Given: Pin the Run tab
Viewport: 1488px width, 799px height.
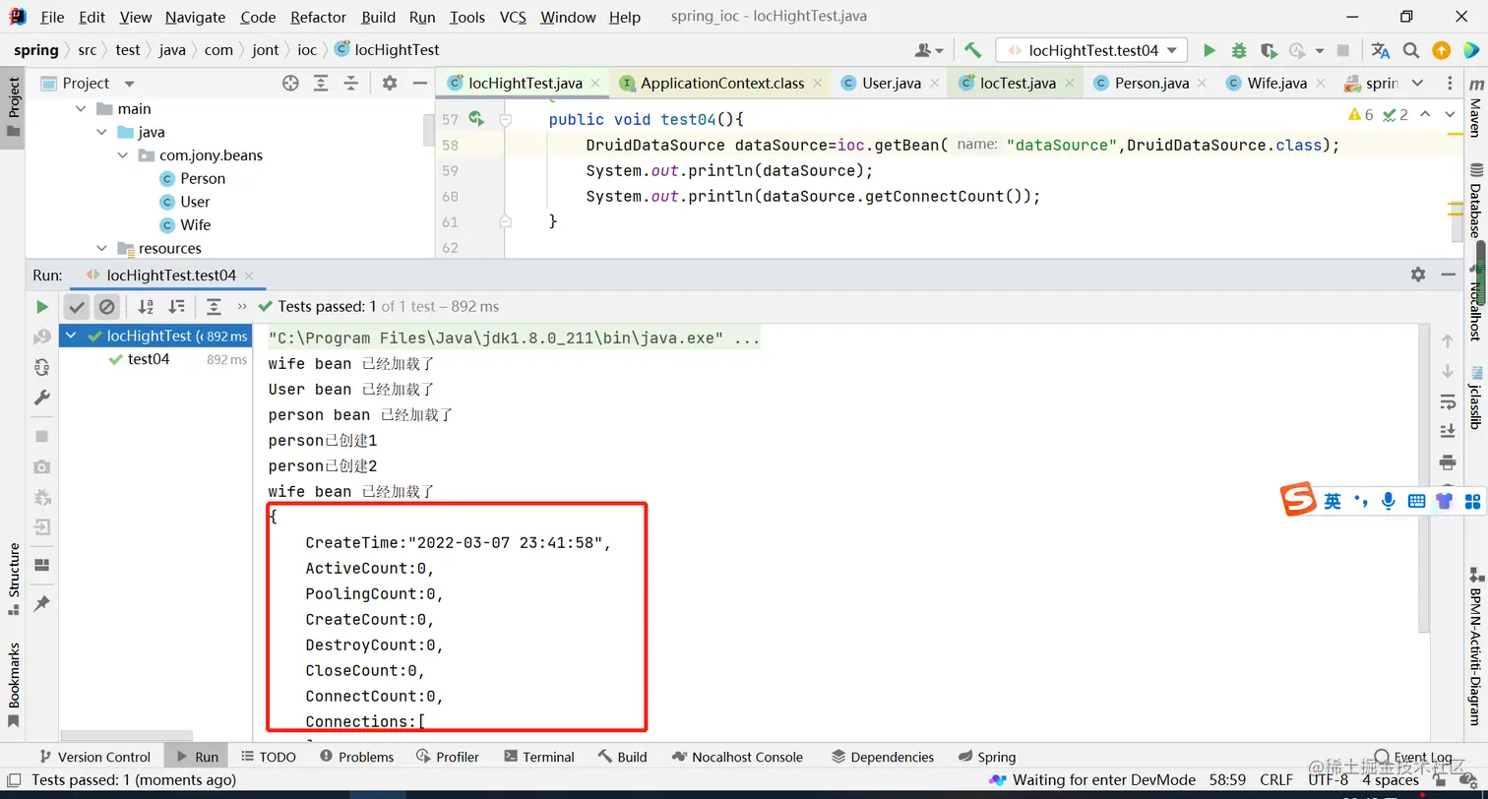Looking at the screenshot, I should pyautogui.click(x=41, y=603).
